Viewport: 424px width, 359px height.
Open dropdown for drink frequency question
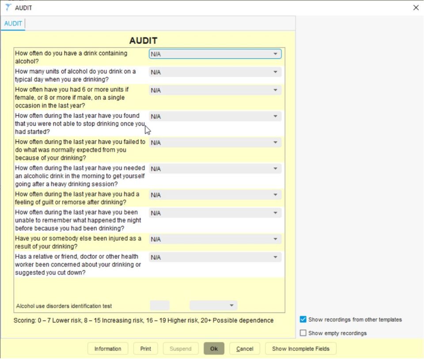point(215,54)
